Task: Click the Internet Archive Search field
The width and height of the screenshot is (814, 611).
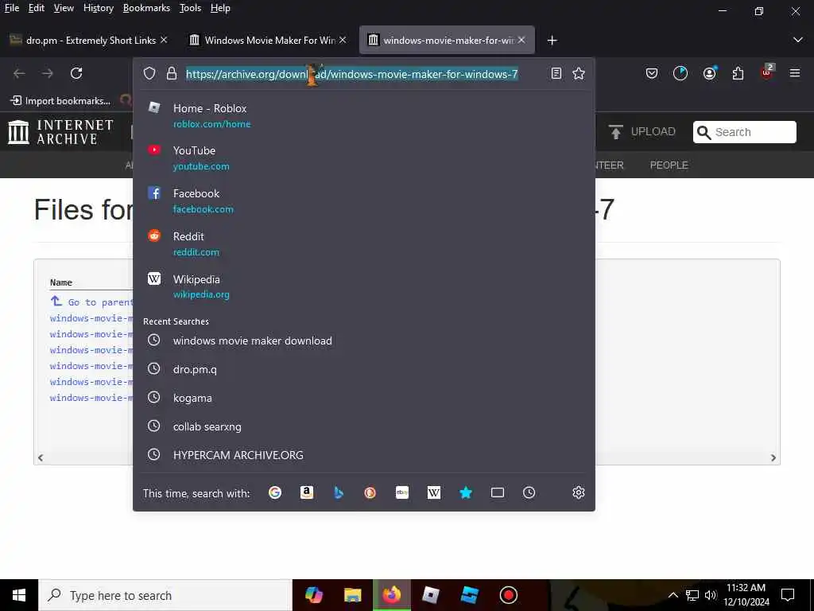Action: click(x=744, y=132)
